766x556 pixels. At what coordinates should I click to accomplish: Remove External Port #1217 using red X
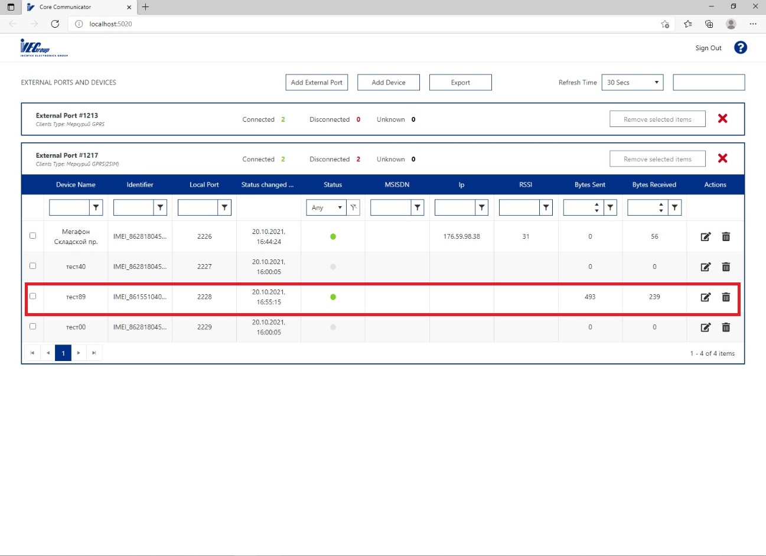(722, 158)
